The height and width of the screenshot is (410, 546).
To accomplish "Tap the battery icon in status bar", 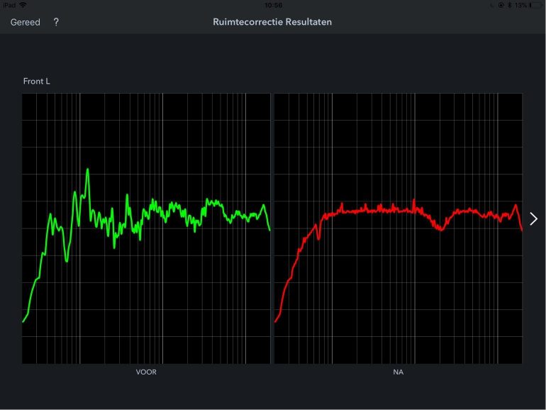I will (535, 5).
